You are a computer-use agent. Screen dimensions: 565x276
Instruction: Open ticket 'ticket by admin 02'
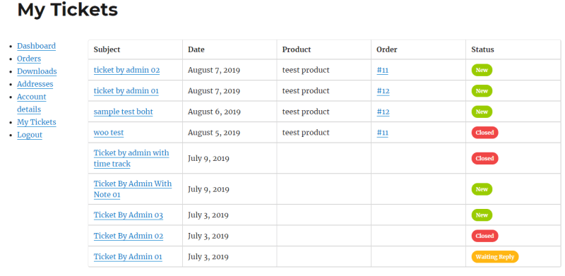tap(126, 70)
